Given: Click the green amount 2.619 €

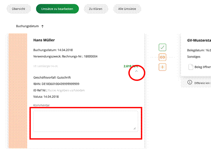Looking at the screenshot, I should click(x=131, y=66).
